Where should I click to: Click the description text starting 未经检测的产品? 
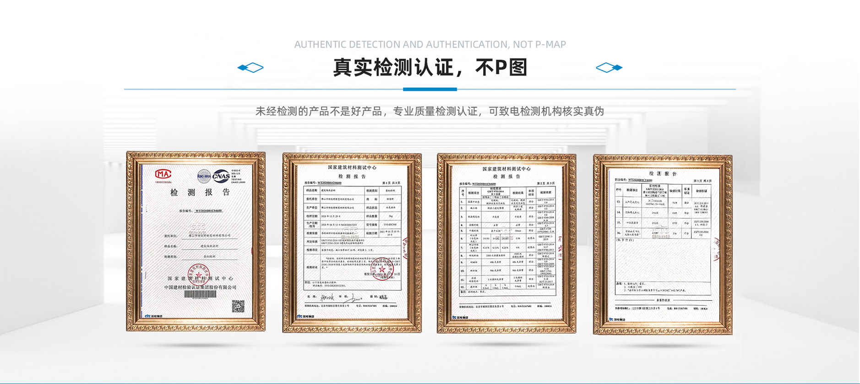point(430,111)
